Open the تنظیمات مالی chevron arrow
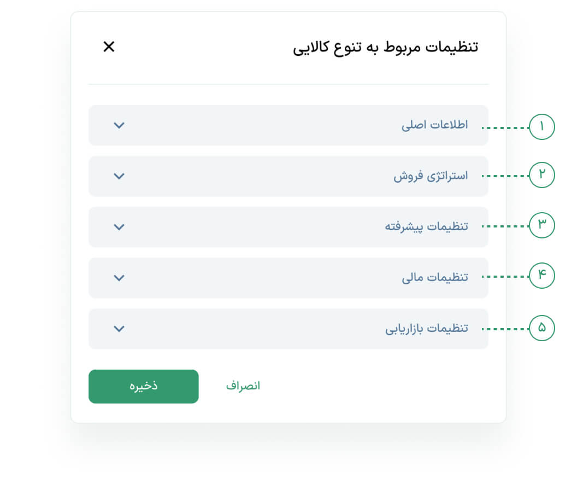This screenshot has height=479, width=577. [119, 278]
